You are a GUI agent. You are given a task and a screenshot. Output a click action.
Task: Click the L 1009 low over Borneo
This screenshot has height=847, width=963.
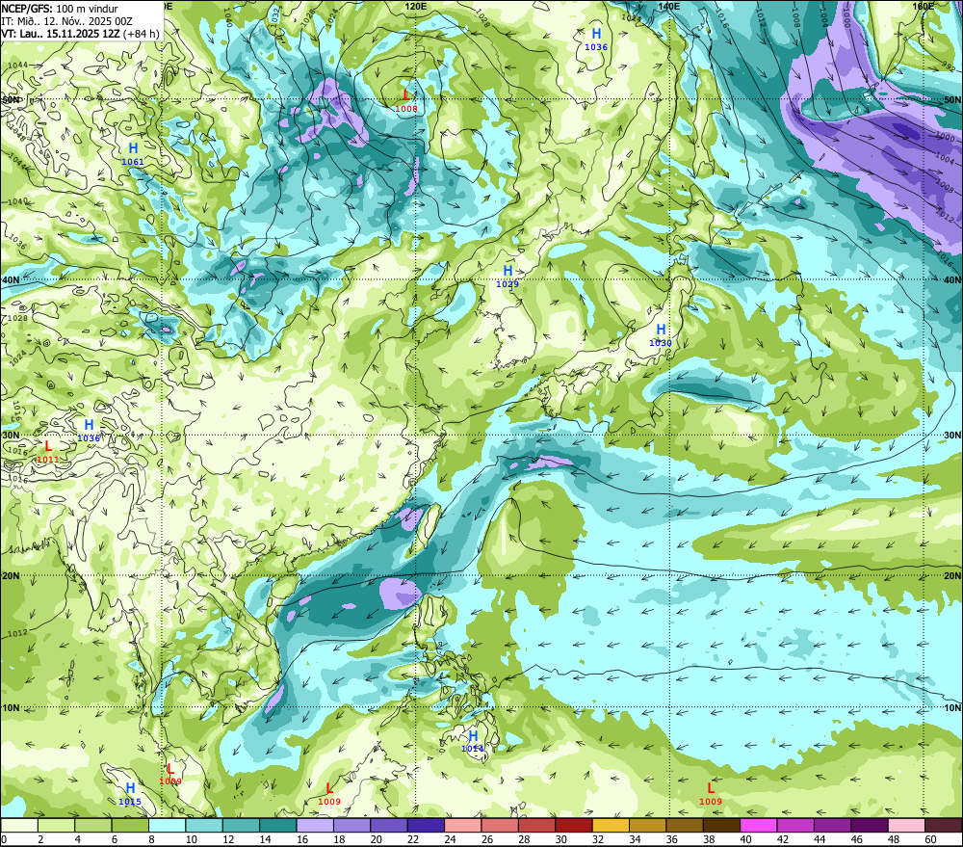tap(329, 794)
